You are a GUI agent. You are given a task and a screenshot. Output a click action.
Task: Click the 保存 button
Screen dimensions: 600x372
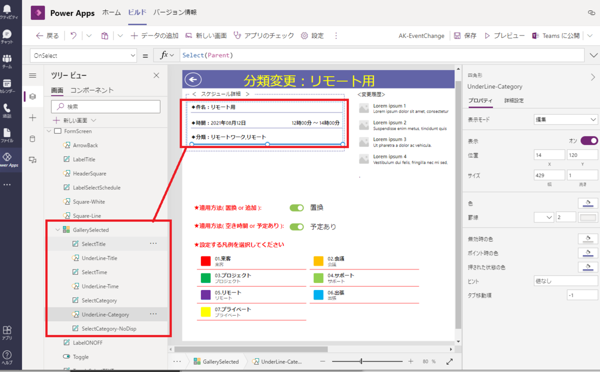(x=465, y=35)
